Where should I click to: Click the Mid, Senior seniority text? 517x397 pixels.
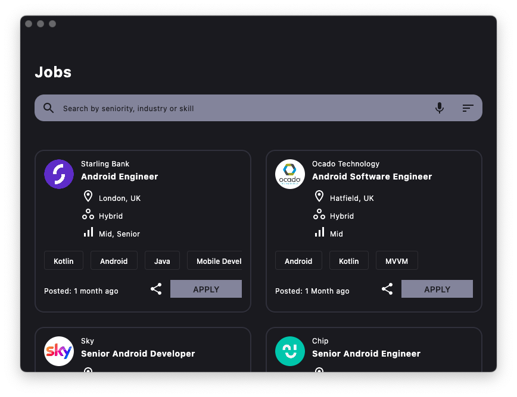pyautogui.click(x=119, y=234)
